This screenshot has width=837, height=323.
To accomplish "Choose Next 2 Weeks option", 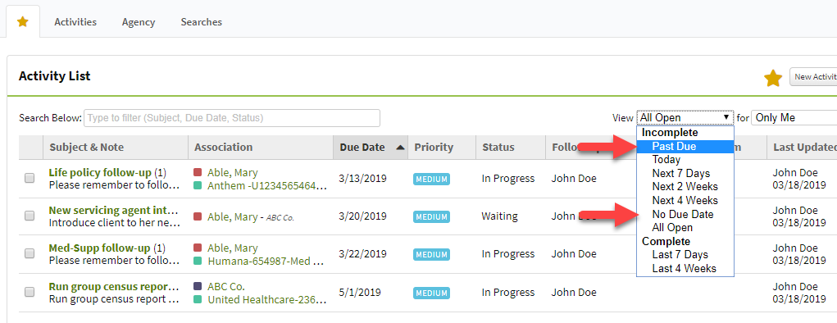I will click(685, 186).
